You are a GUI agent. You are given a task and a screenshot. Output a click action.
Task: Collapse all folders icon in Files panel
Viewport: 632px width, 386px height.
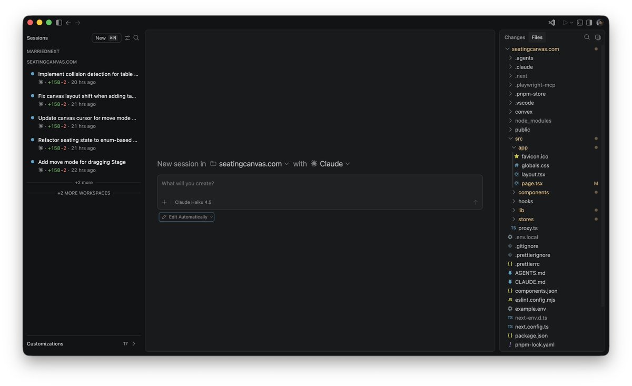598,37
